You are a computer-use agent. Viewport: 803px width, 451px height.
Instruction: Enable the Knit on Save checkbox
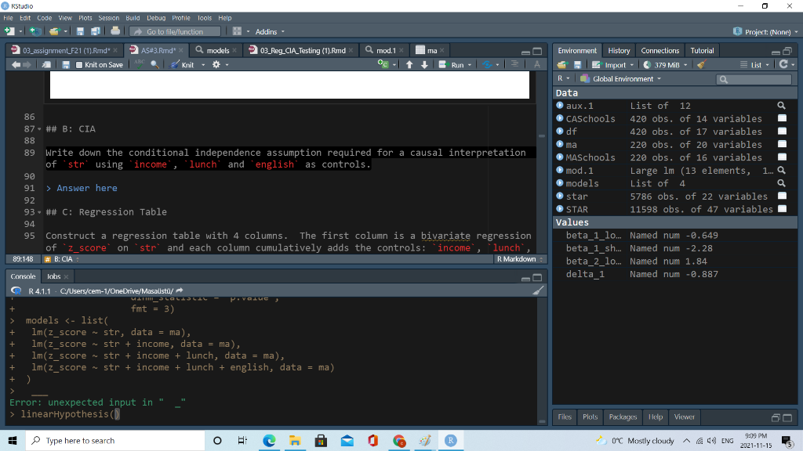point(79,65)
